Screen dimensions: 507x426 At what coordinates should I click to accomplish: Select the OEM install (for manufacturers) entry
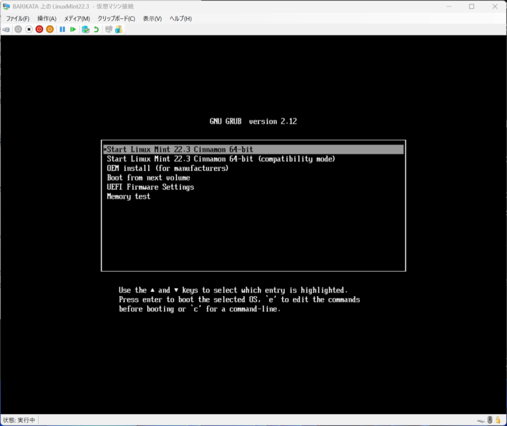pos(167,168)
